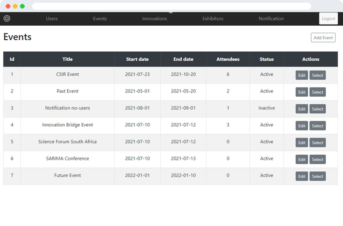The image size is (343, 226).
Task: Click attendees count 3 for Innovation Bridge
Action: pyautogui.click(x=228, y=125)
